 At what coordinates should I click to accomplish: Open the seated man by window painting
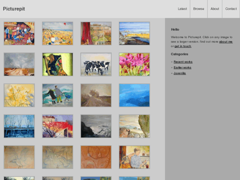(x=134, y=157)
